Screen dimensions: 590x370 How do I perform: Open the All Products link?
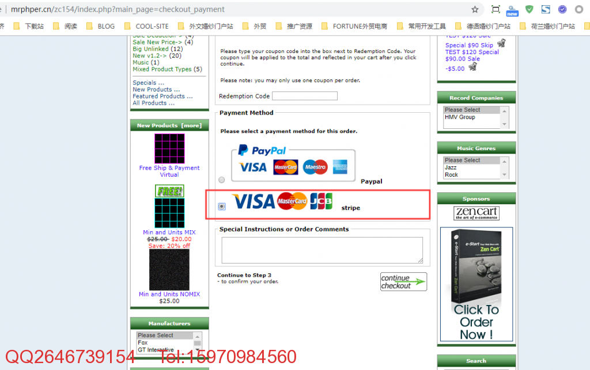coord(153,103)
